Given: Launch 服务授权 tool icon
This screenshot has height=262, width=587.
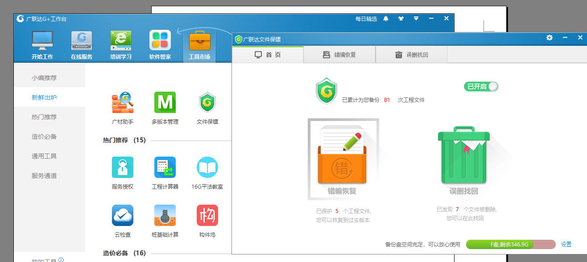Looking at the screenshot, I should click(123, 168).
